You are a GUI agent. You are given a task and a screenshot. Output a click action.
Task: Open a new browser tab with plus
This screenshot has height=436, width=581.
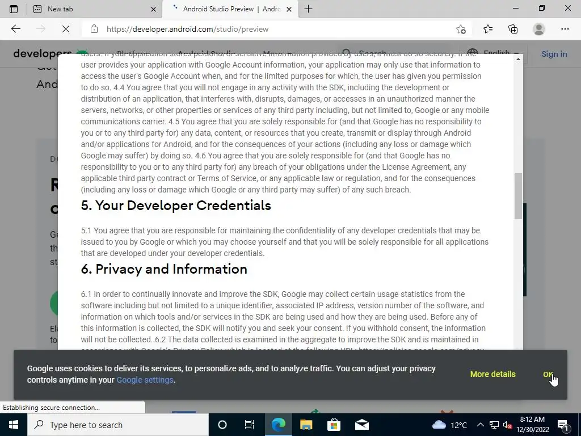pyautogui.click(x=308, y=9)
